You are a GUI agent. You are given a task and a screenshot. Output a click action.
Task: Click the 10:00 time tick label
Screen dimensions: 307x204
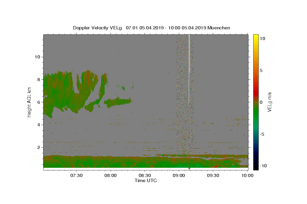point(247,175)
